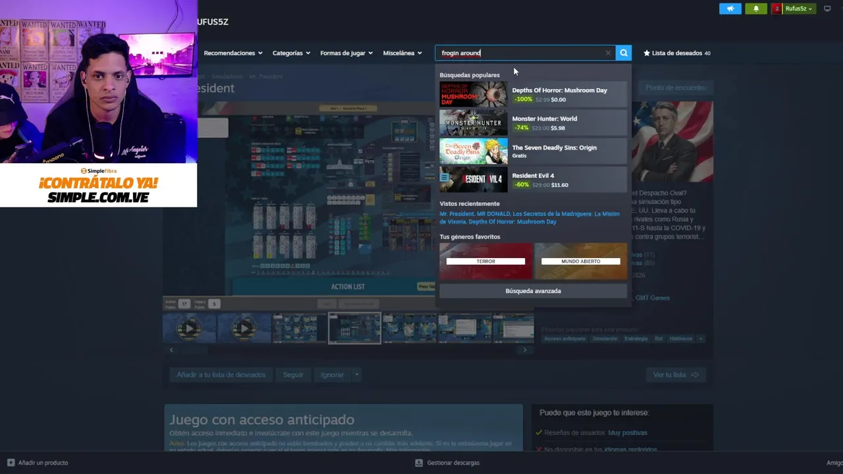Click the Históricos tag

[x=681, y=338]
